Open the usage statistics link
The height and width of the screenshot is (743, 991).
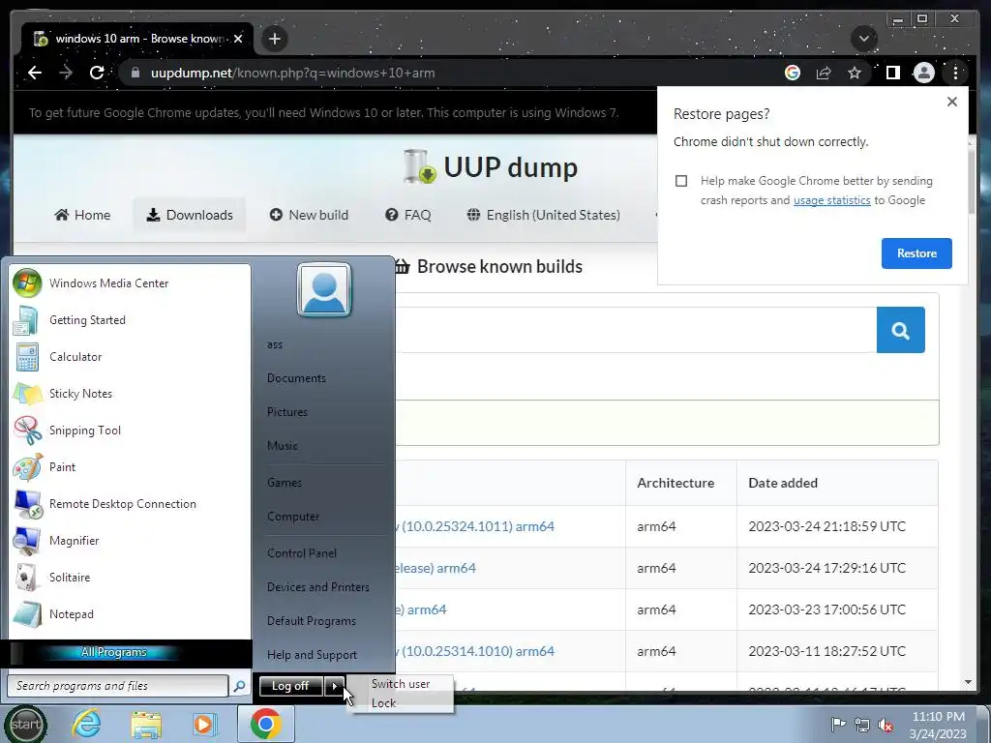[831, 200]
